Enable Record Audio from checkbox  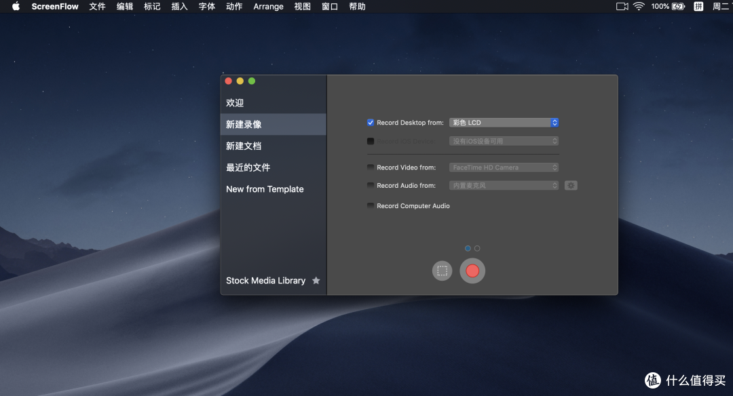coord(371,185)
